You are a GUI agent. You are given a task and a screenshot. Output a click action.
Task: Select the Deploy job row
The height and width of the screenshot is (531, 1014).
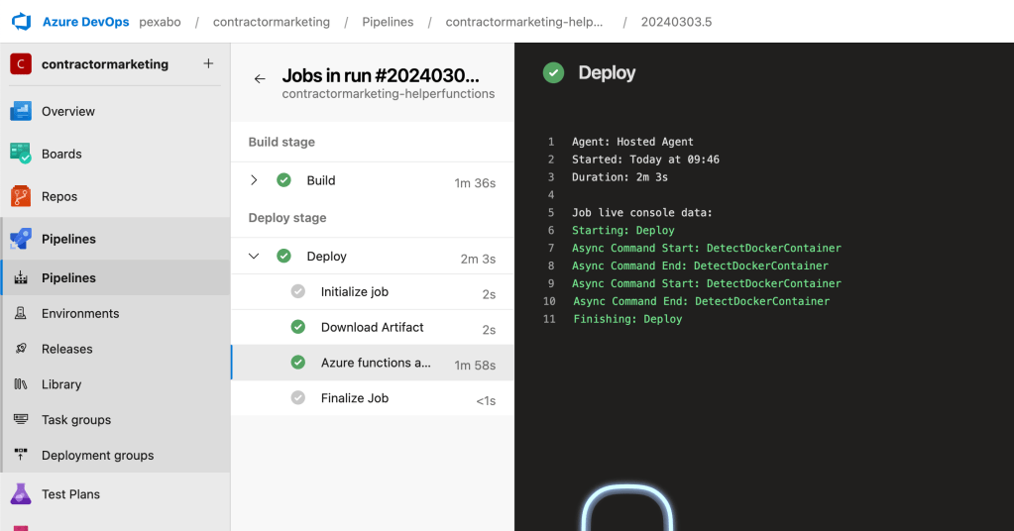(x=373, y=257)
